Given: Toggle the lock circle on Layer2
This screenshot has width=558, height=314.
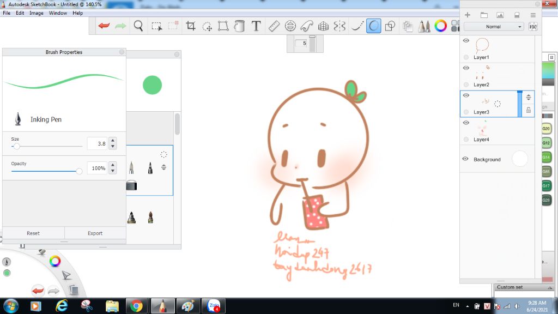Looking at the screenshot, I should point(466,84).
